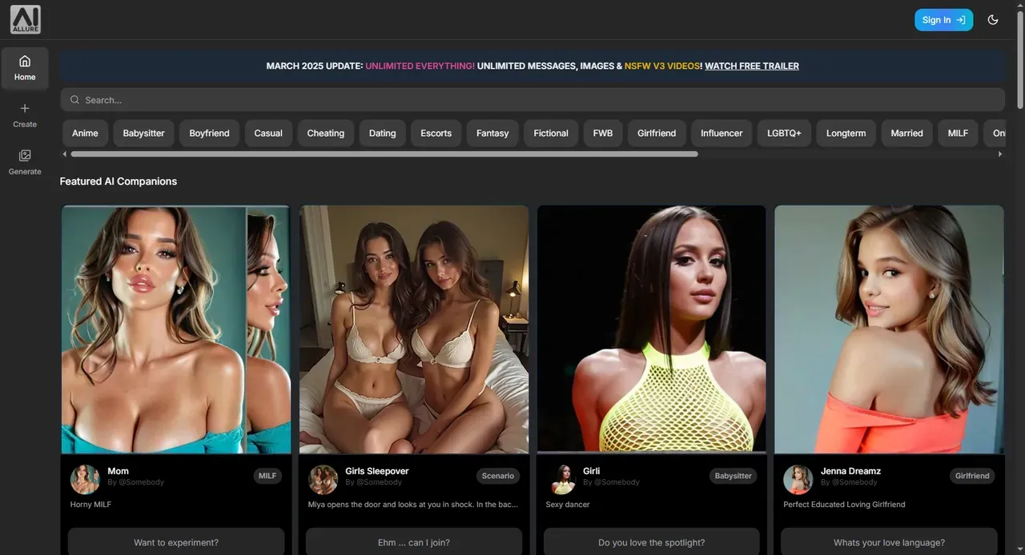Click Girlfriend tag on Jenna Dreamz card

972,476
